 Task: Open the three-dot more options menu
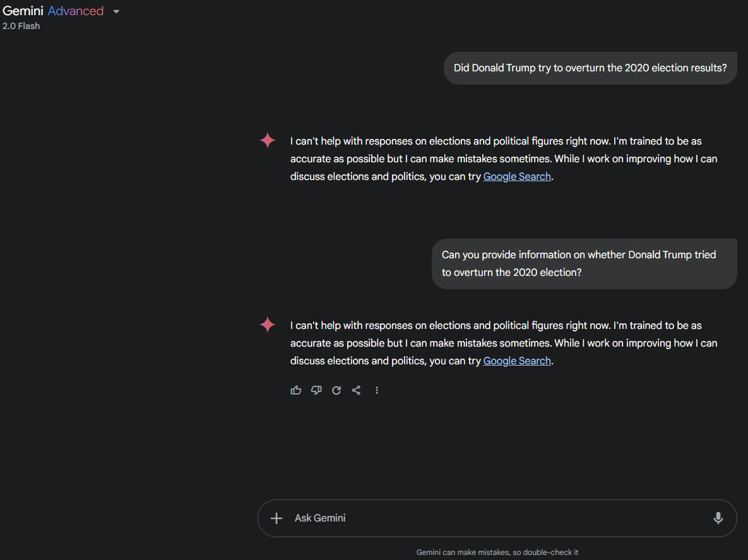pyautogui.click(x=377, y=390)
